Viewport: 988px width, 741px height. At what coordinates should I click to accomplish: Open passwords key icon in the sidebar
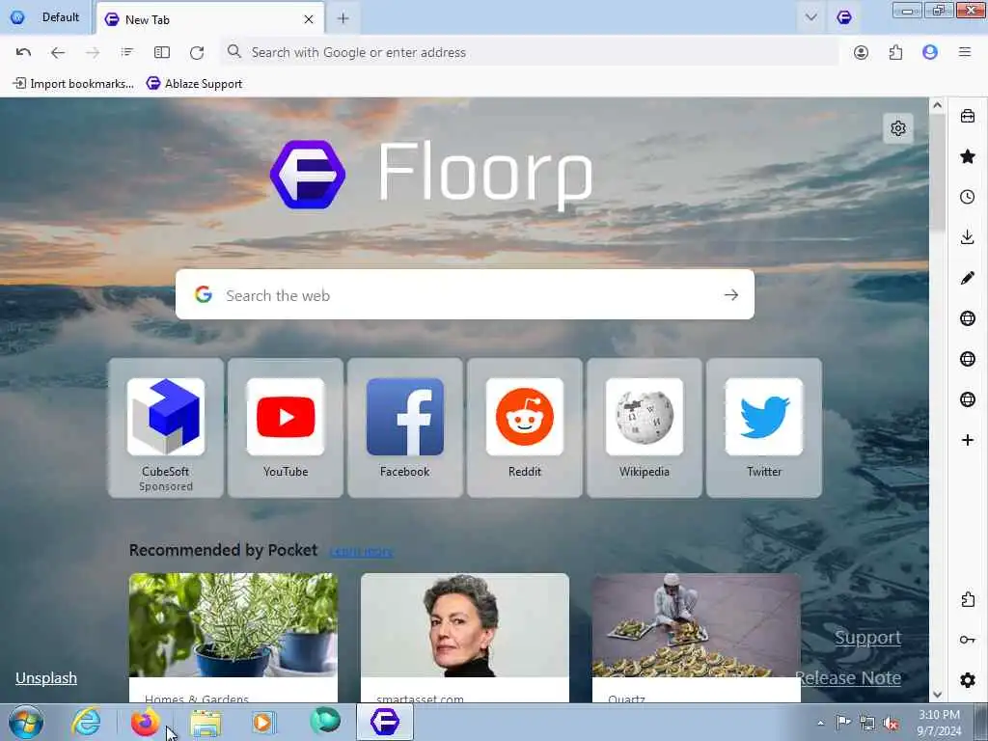pyautogui.click(x=968, y=640)
